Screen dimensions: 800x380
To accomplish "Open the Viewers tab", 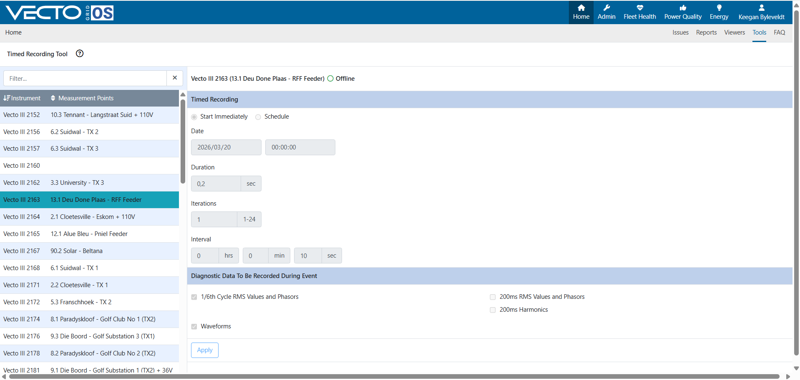I will pyautogui.click(x=734, y=32).
